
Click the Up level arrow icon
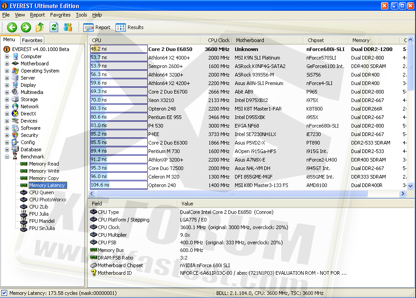coord(40,27)
